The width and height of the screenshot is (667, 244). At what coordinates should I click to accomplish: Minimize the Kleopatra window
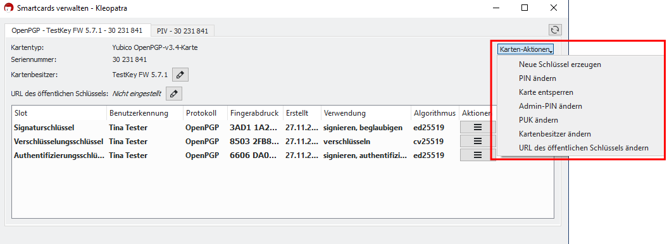tap(496, 8)
